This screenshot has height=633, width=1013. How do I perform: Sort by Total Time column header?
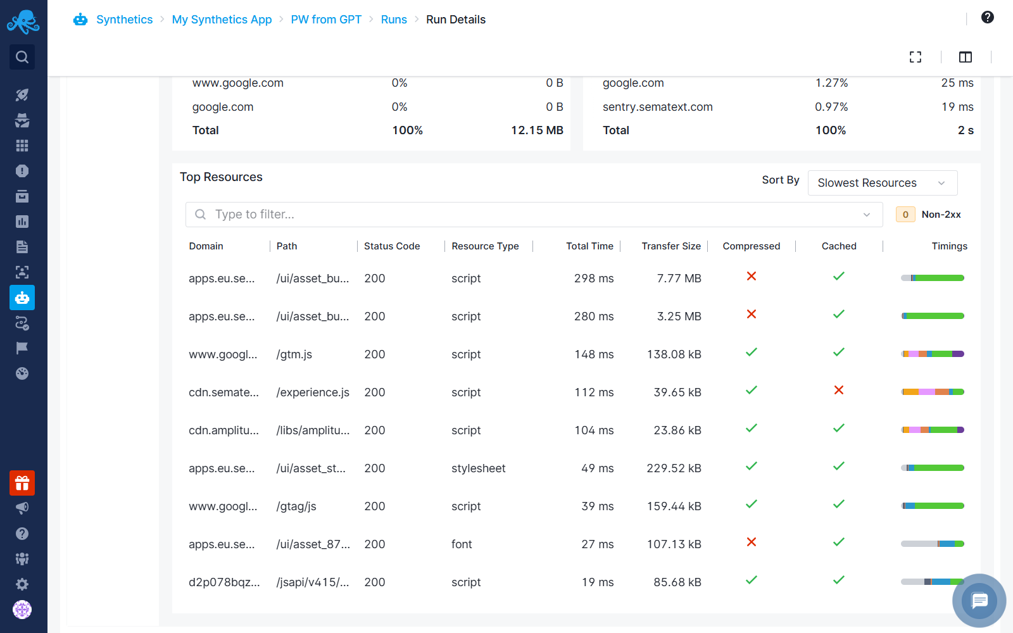(x=589, y=246)
